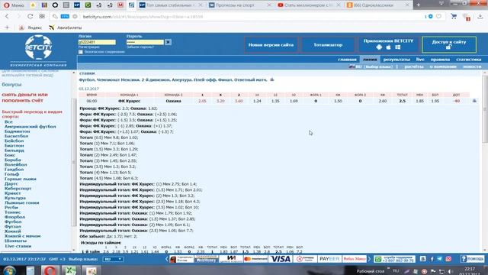This screenshot has height=275, width=488.
Task: Show previous payment methods arrow
Action: [x=166, y=259]
